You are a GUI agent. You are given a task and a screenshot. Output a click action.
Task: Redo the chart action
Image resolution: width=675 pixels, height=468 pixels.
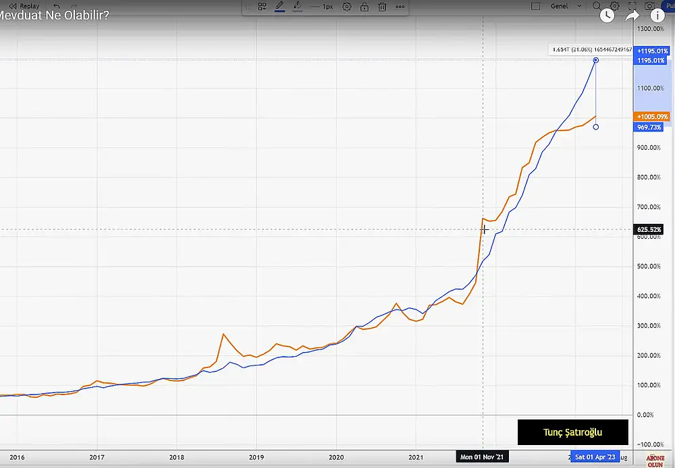(x=74, y=6)
